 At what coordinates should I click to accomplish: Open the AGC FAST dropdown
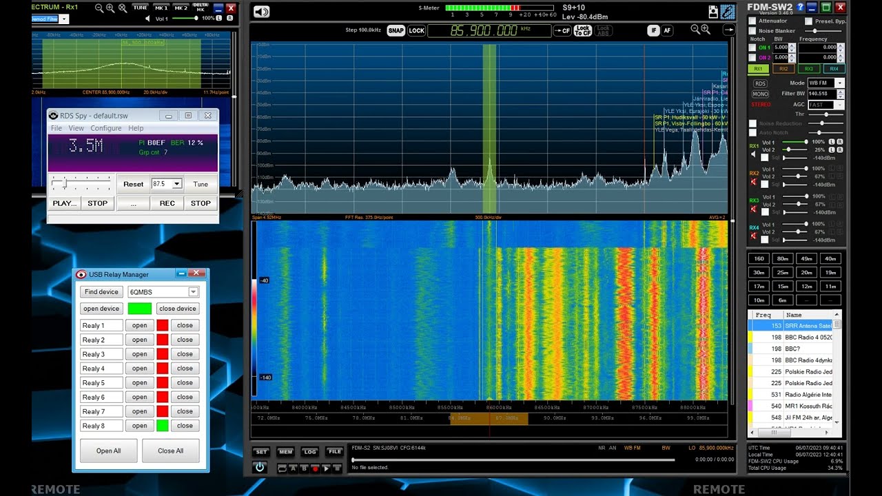coord(840,105)
